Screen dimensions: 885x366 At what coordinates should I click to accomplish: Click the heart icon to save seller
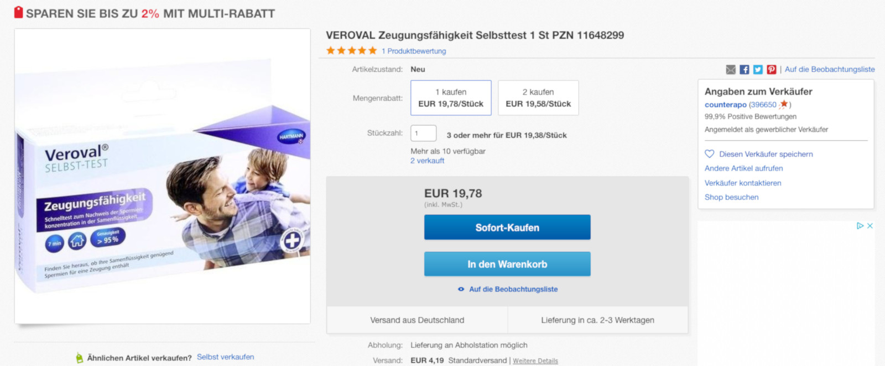pyautogui.click(x=710, y=154)
